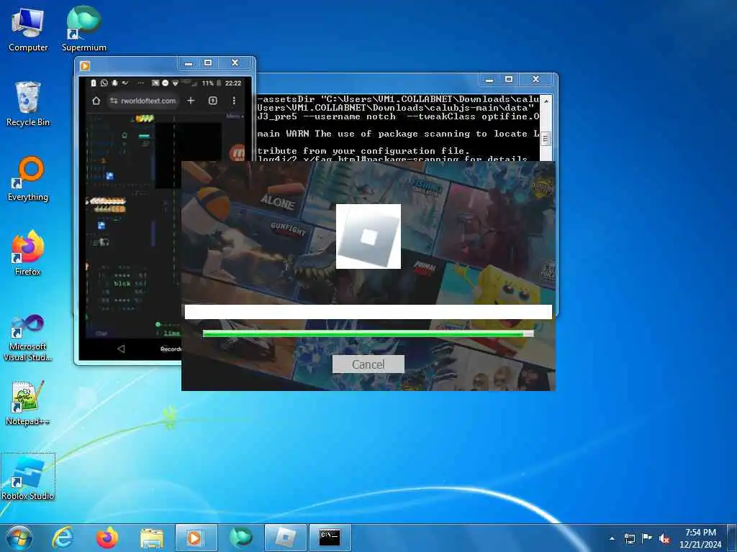The width and height of the screenshot is (737, 552).
Task: Minimize the media player window
Action: (189, 63)
